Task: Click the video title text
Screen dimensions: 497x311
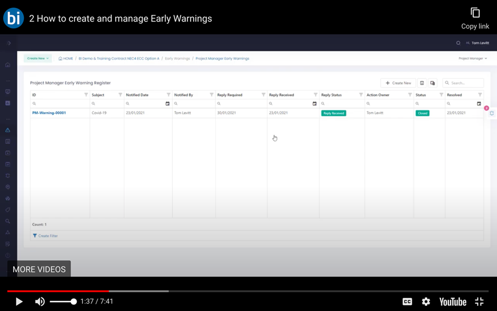Action: (x=121, y=18)
